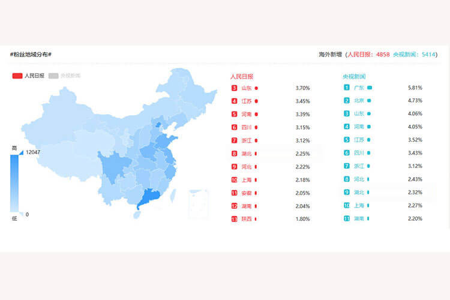Click the top handle of visual map at 12047
This screenshot has height=300, width=450.
[x=20, y=152]
